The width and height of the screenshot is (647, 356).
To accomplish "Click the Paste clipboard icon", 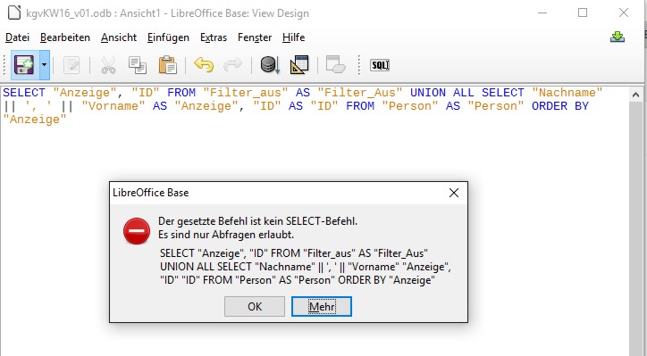I will click(167, 65).
